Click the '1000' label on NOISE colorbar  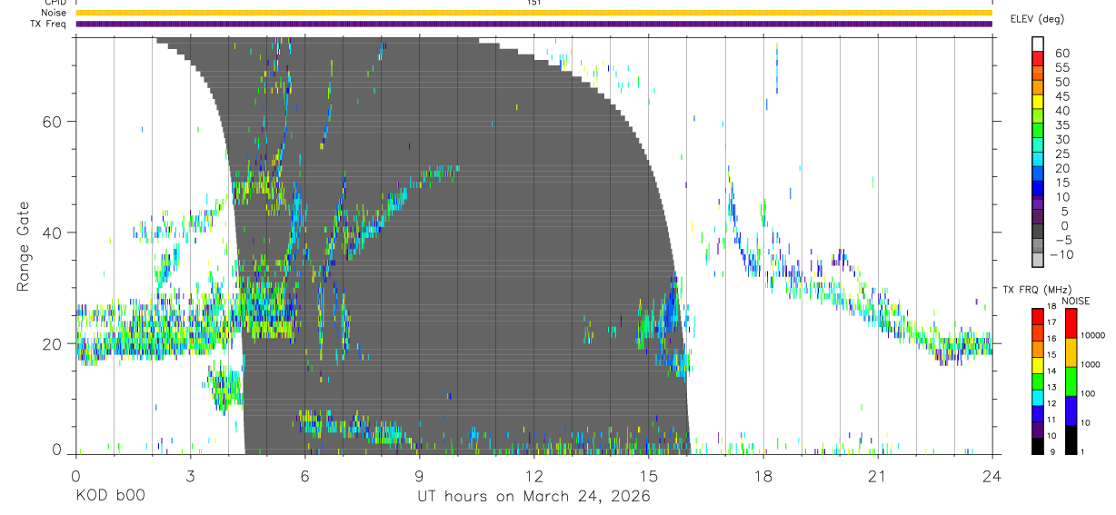point(1090,365)
